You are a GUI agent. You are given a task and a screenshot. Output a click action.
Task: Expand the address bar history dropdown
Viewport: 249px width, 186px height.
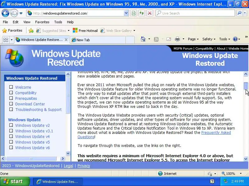[126, 13]
